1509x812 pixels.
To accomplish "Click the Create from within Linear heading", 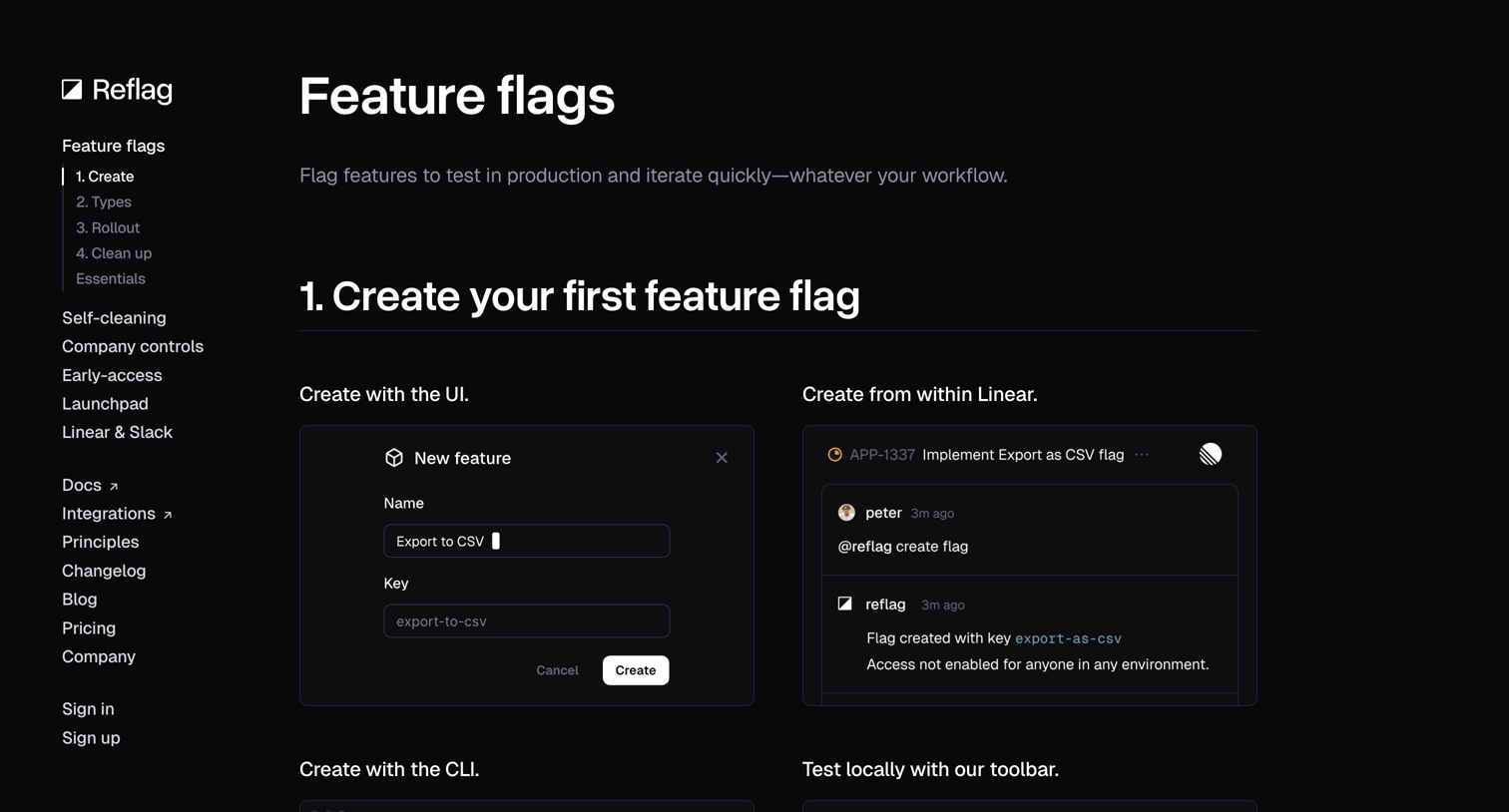I will [x=920, y=394].
